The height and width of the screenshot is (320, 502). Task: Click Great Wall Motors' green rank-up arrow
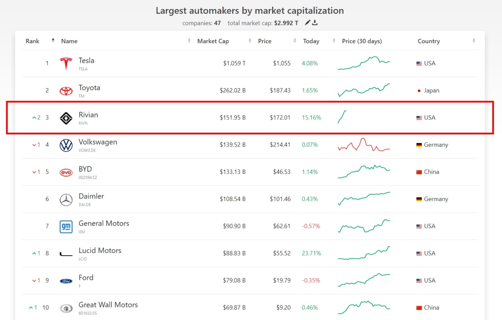pyautogui.click(x=31, y=307)
